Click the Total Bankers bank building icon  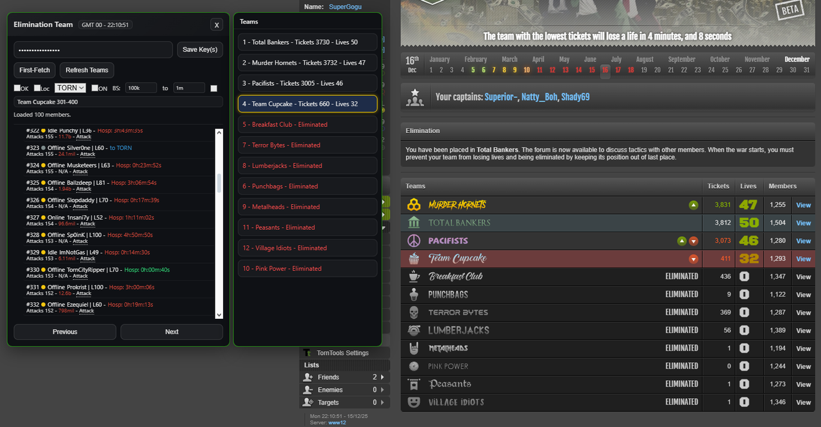click(414, 223)
